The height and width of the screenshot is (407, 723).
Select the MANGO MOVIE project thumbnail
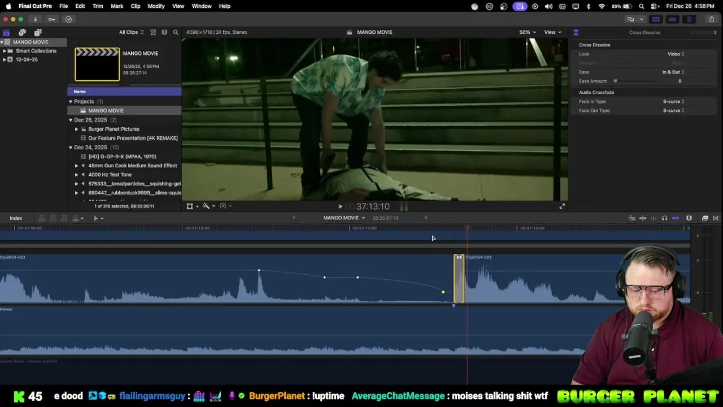[97, 64]
